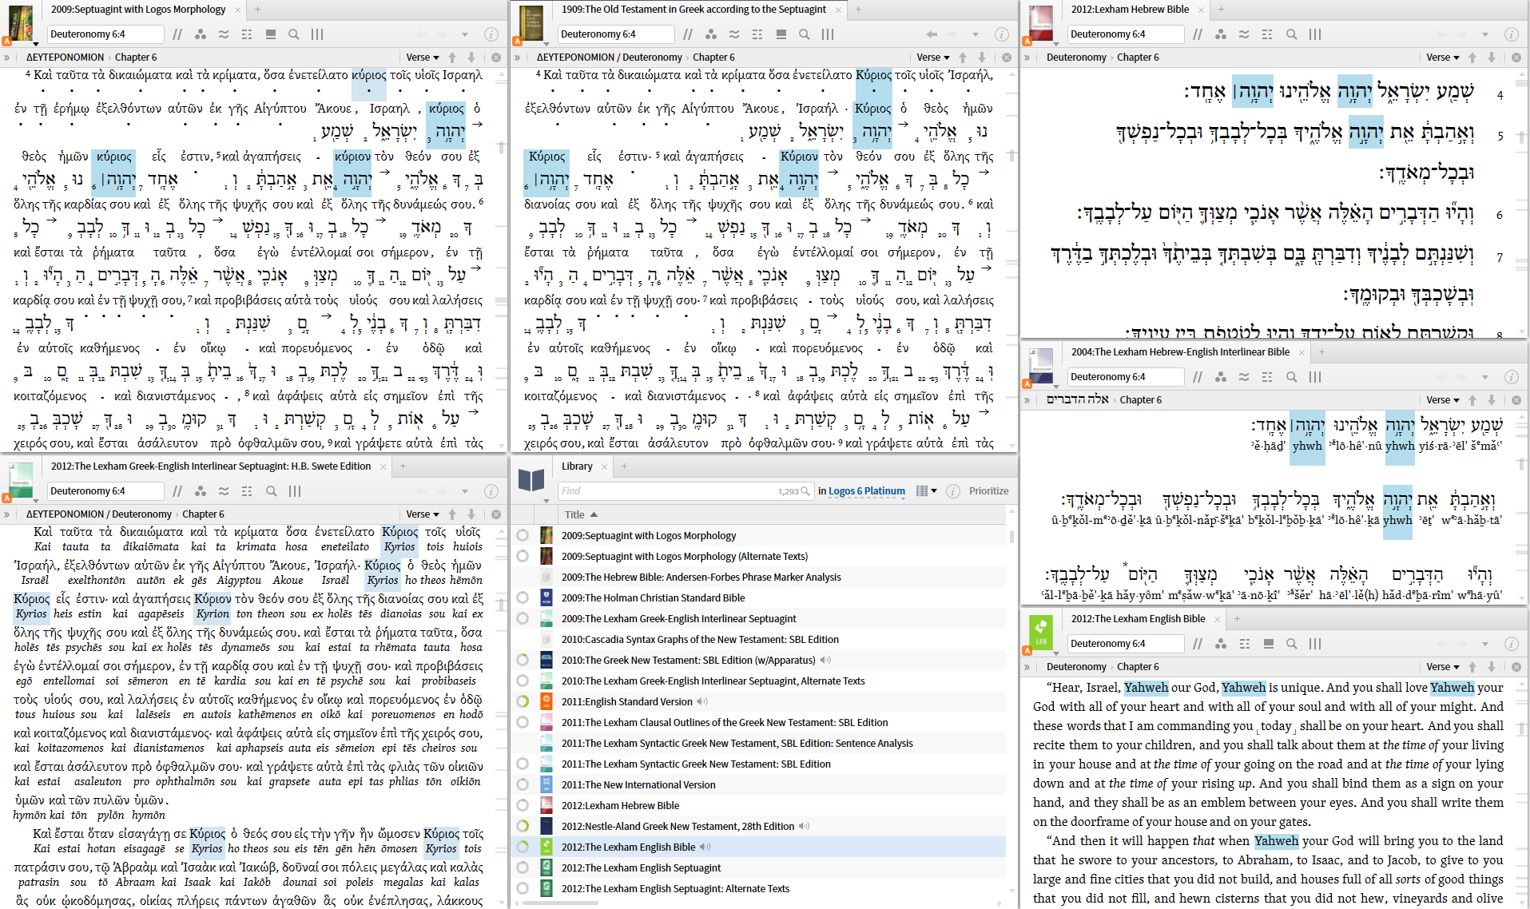Expand table of contents in Lexham Hebrew Bible panel
The width and height of the screenshot is (1530, 909).
pos(1028,58)
